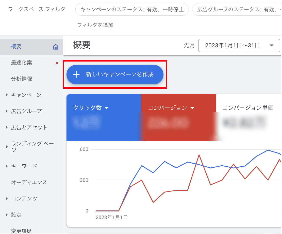Open キーワード in the sidebar
The height and width of the screenshot is (234, 282).
pos(24,166)
